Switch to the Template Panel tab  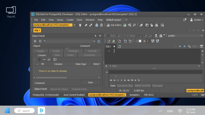click(79, 89)
